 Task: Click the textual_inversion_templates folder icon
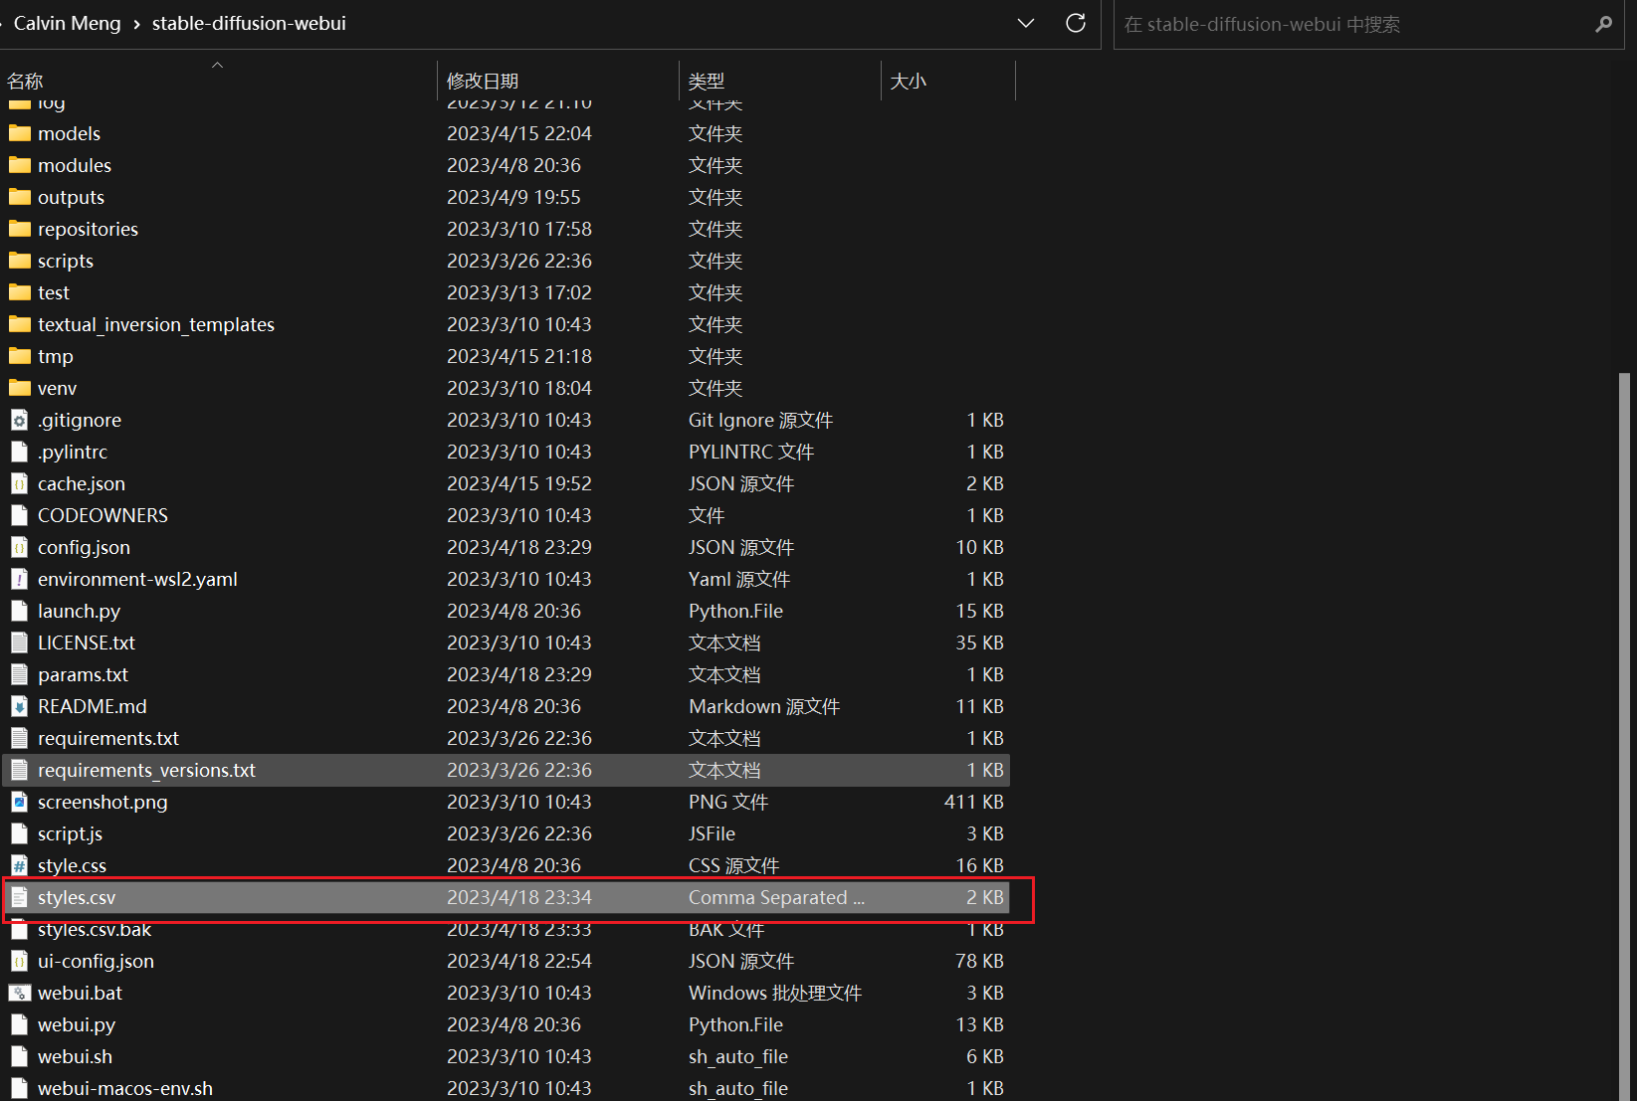20,324
